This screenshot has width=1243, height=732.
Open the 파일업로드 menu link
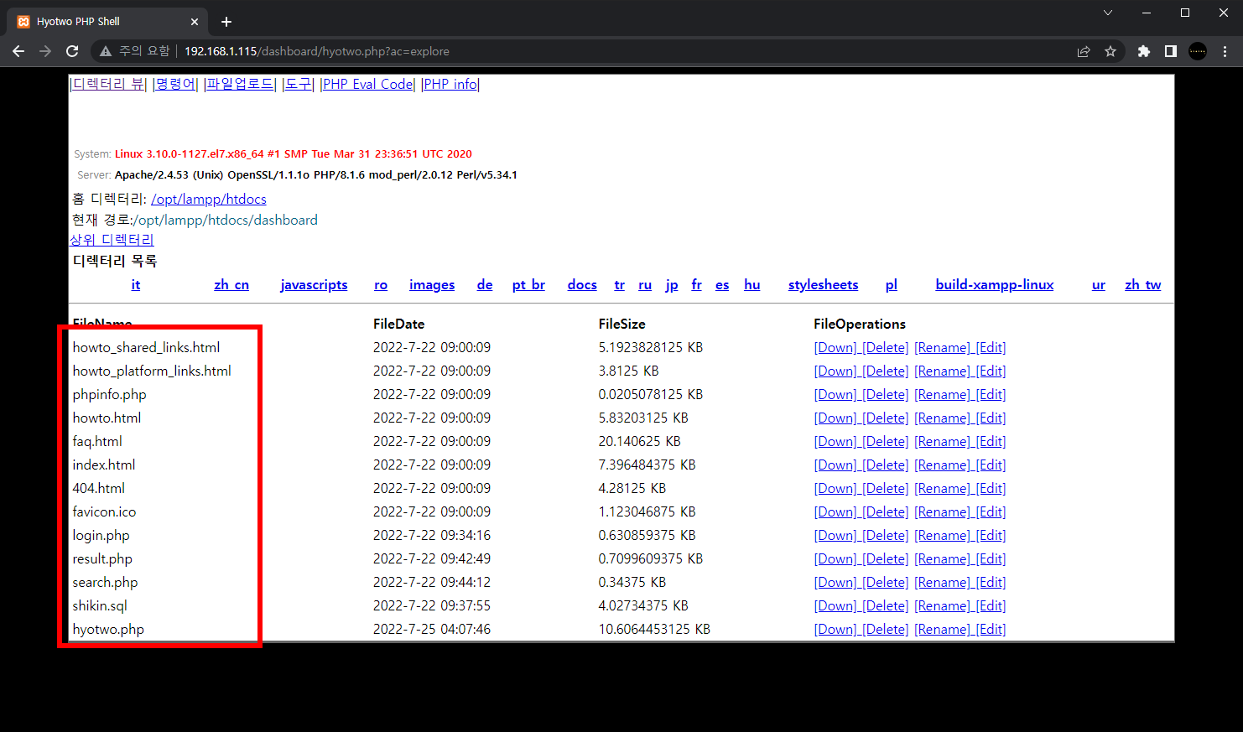pos(240,84)
